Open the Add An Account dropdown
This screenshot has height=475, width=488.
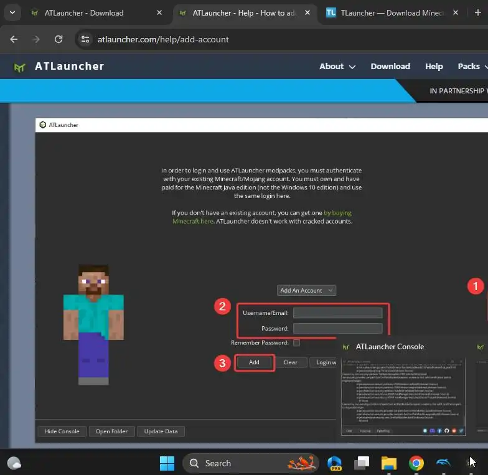(x=306, y=290)
